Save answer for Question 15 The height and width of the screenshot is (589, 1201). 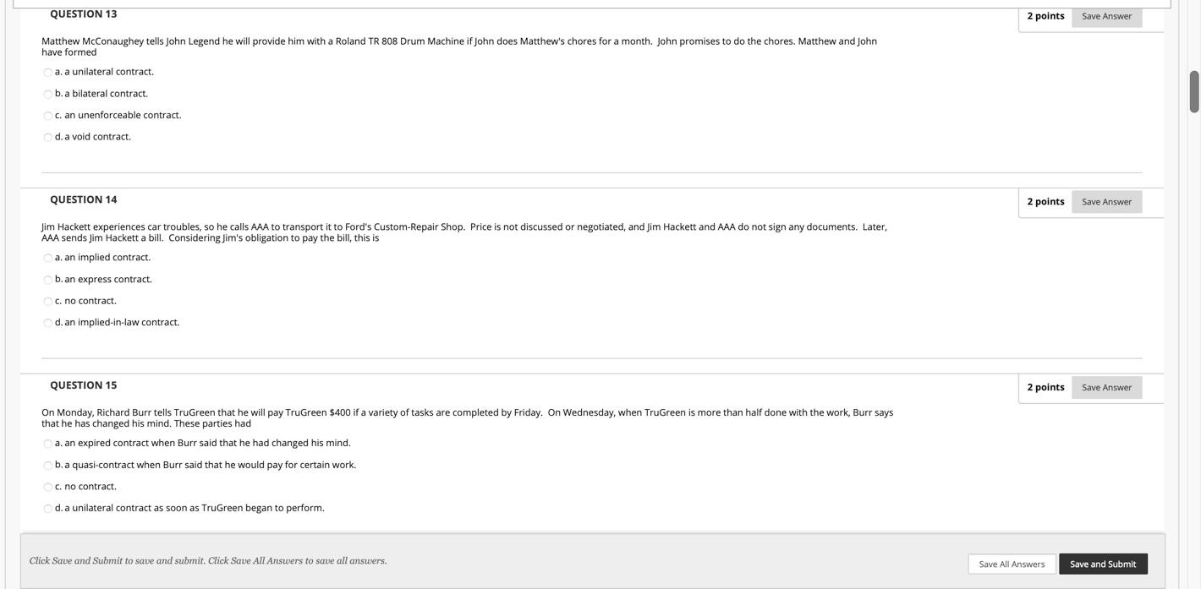click(1106, 388)
